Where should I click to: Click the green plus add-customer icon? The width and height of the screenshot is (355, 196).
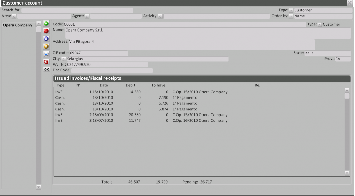click(46, 24)
